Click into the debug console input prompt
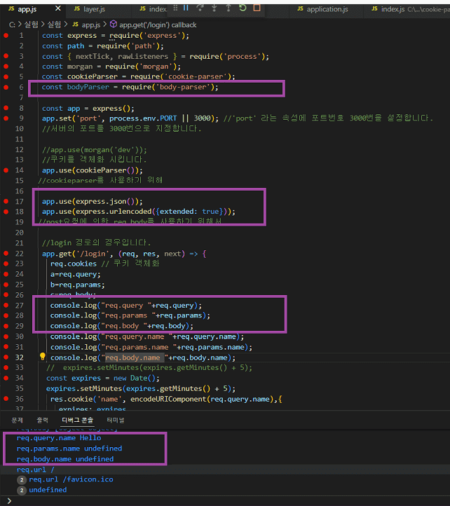The width and height of the screenshot is (450, 506). tap(226, 501)
